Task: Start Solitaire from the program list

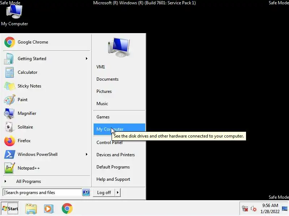Action: pos(47,127)
